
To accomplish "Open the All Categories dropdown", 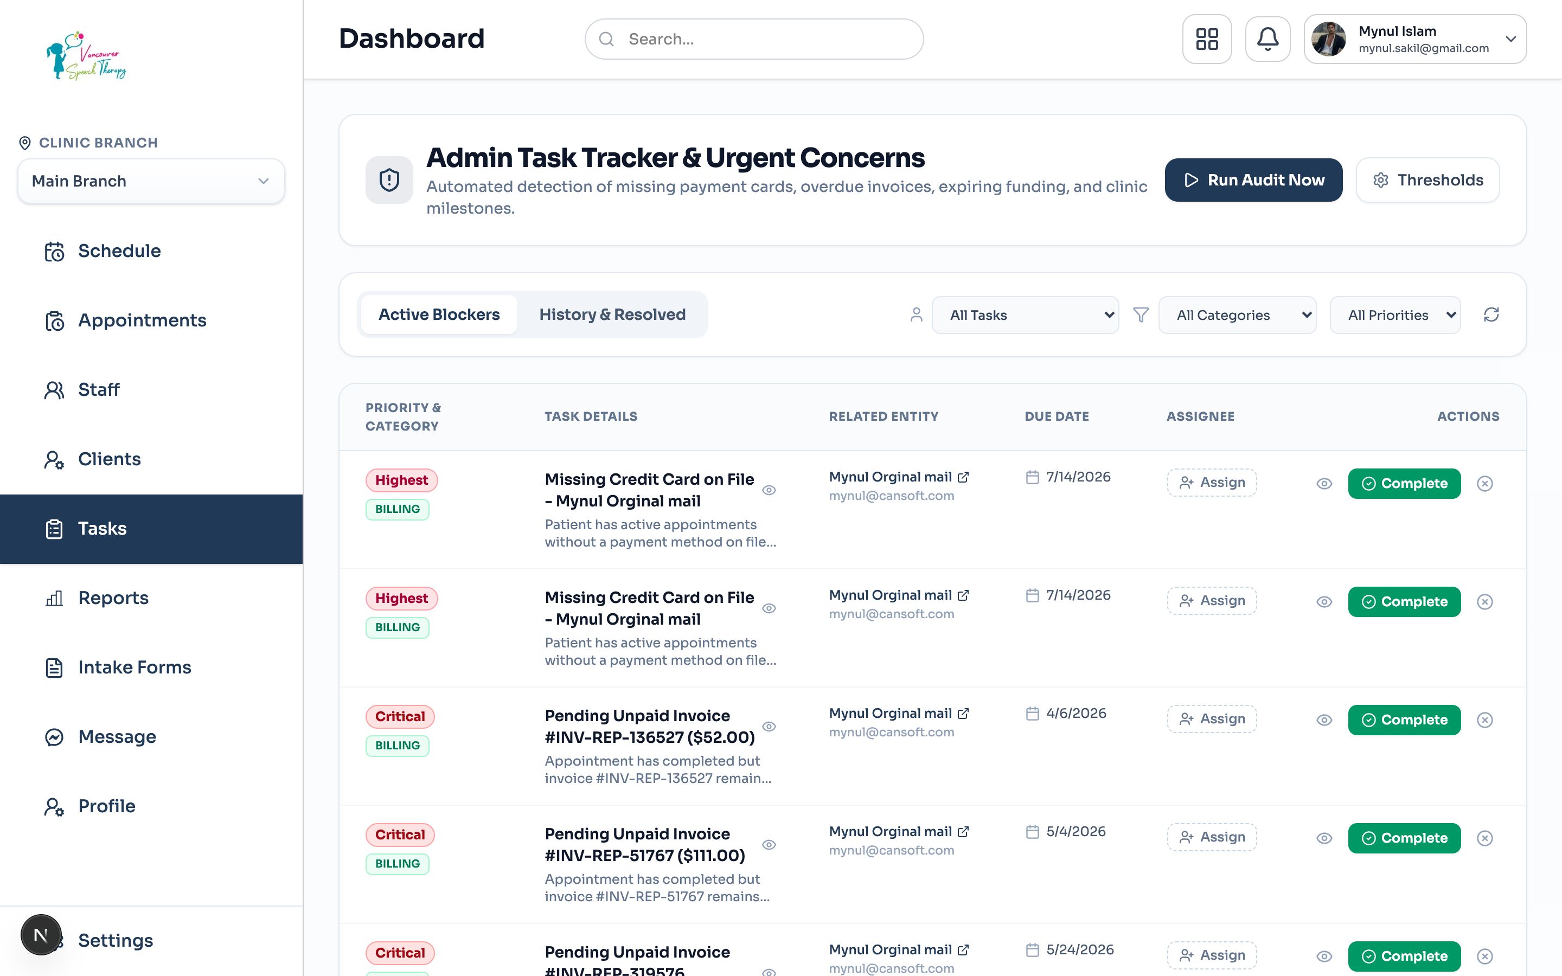I will coord(1237,315).
